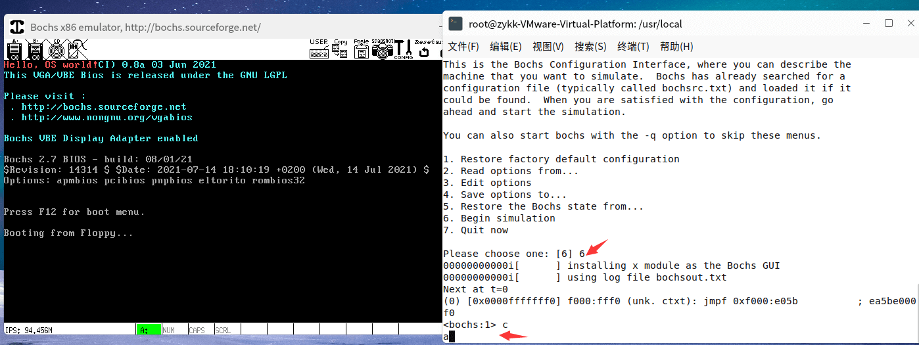
Task: Click the Bochs x86 emulator title text
Action: click(145, 27)
